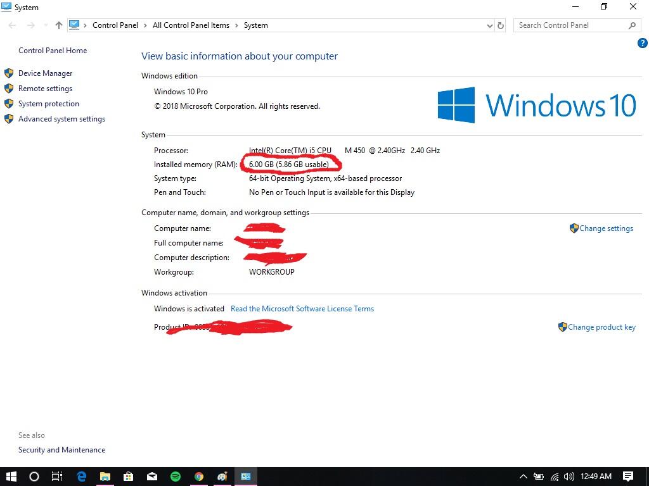Click the refresh button in address bar

coord(501,25)
